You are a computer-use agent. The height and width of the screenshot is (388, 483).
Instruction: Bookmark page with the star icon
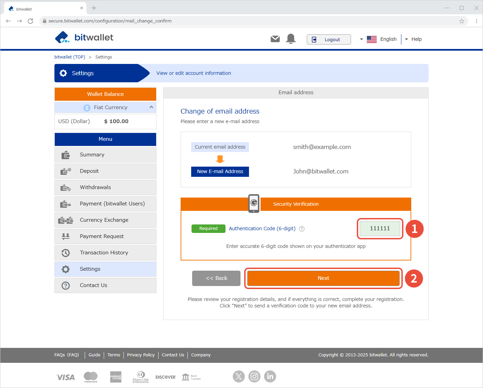tap(462, 21)
